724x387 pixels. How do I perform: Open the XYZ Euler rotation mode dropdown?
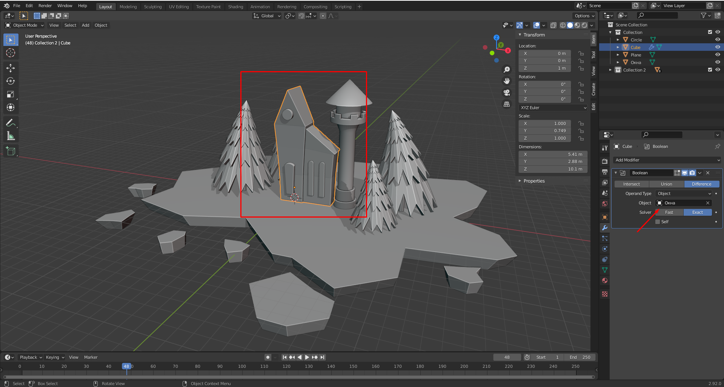(x=553, y=108)
